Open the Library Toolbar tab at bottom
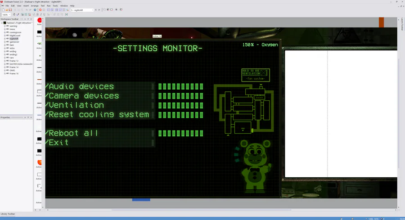The image size is (405, 220). [x=8, y=214]
